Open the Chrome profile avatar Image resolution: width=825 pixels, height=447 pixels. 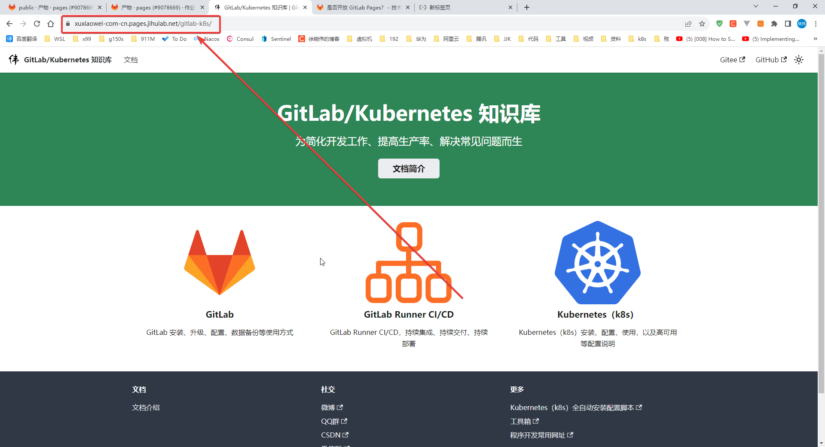click(802, 24)
